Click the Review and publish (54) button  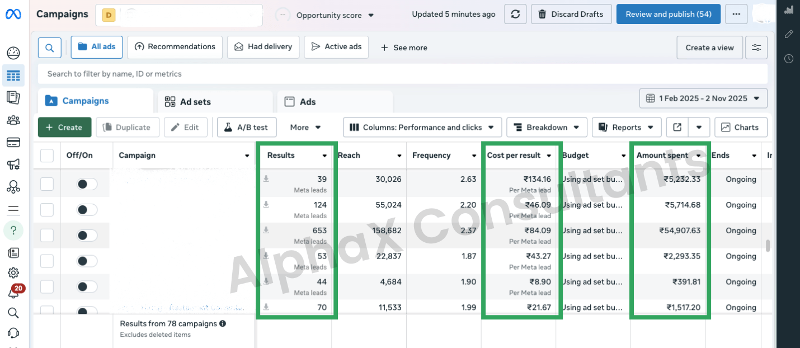pyautogui.click(x=668, y=15)
